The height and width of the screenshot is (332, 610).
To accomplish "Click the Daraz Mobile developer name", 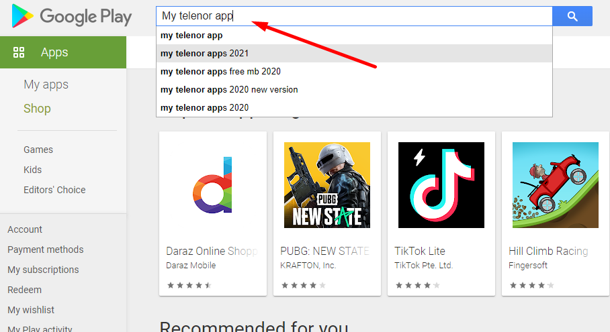I will point(191,266).
